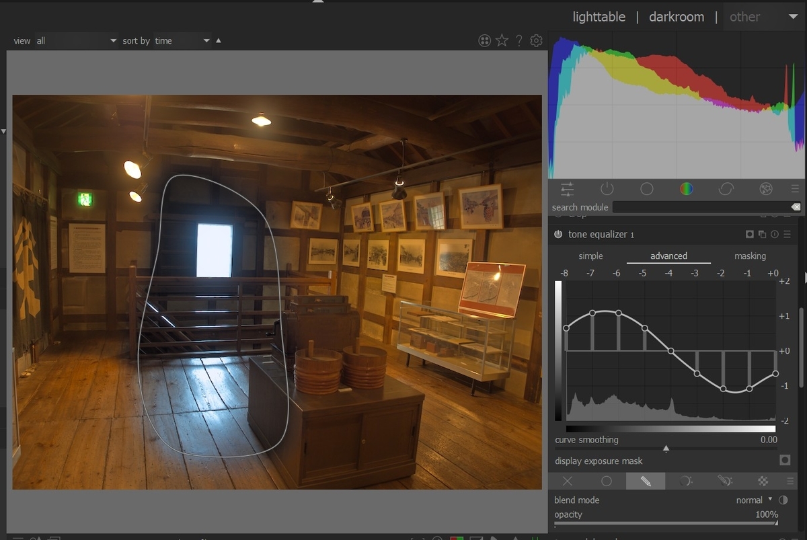Click the -2 EV curve control node
The width and height of the screenshot is (807, 540).
(723, 389)
